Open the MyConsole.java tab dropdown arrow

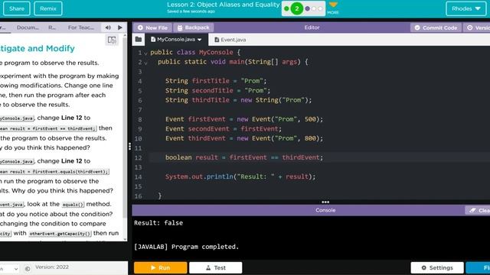[199, 40]
